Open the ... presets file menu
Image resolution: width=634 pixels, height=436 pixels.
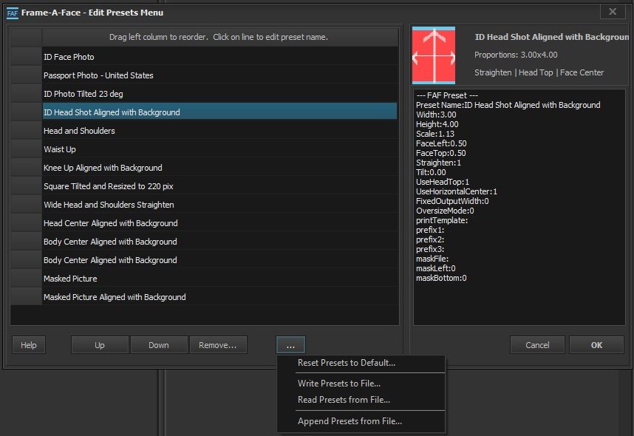(x=290, y=344)
